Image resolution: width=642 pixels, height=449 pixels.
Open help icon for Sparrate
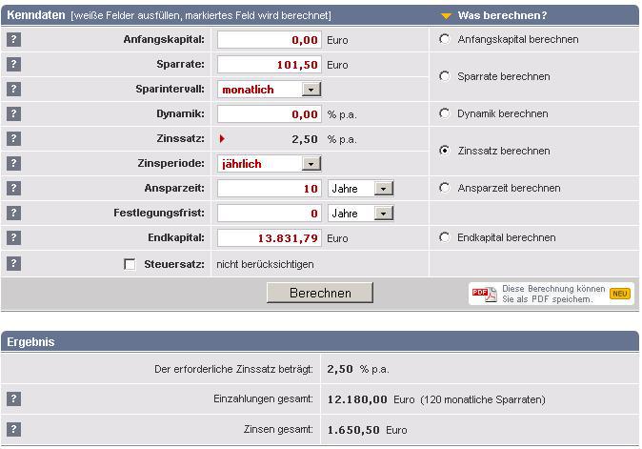pyautogui.click(x=13, y=64)
